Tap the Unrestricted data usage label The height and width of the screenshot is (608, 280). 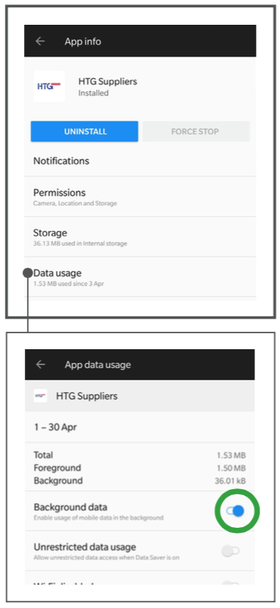click(85, 547)
